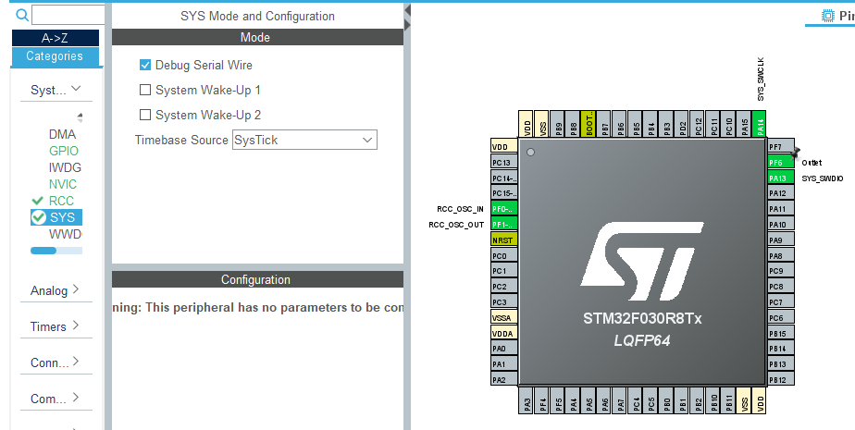
Task: Click the PD2 pin
Action: click(x=682, y=125)
